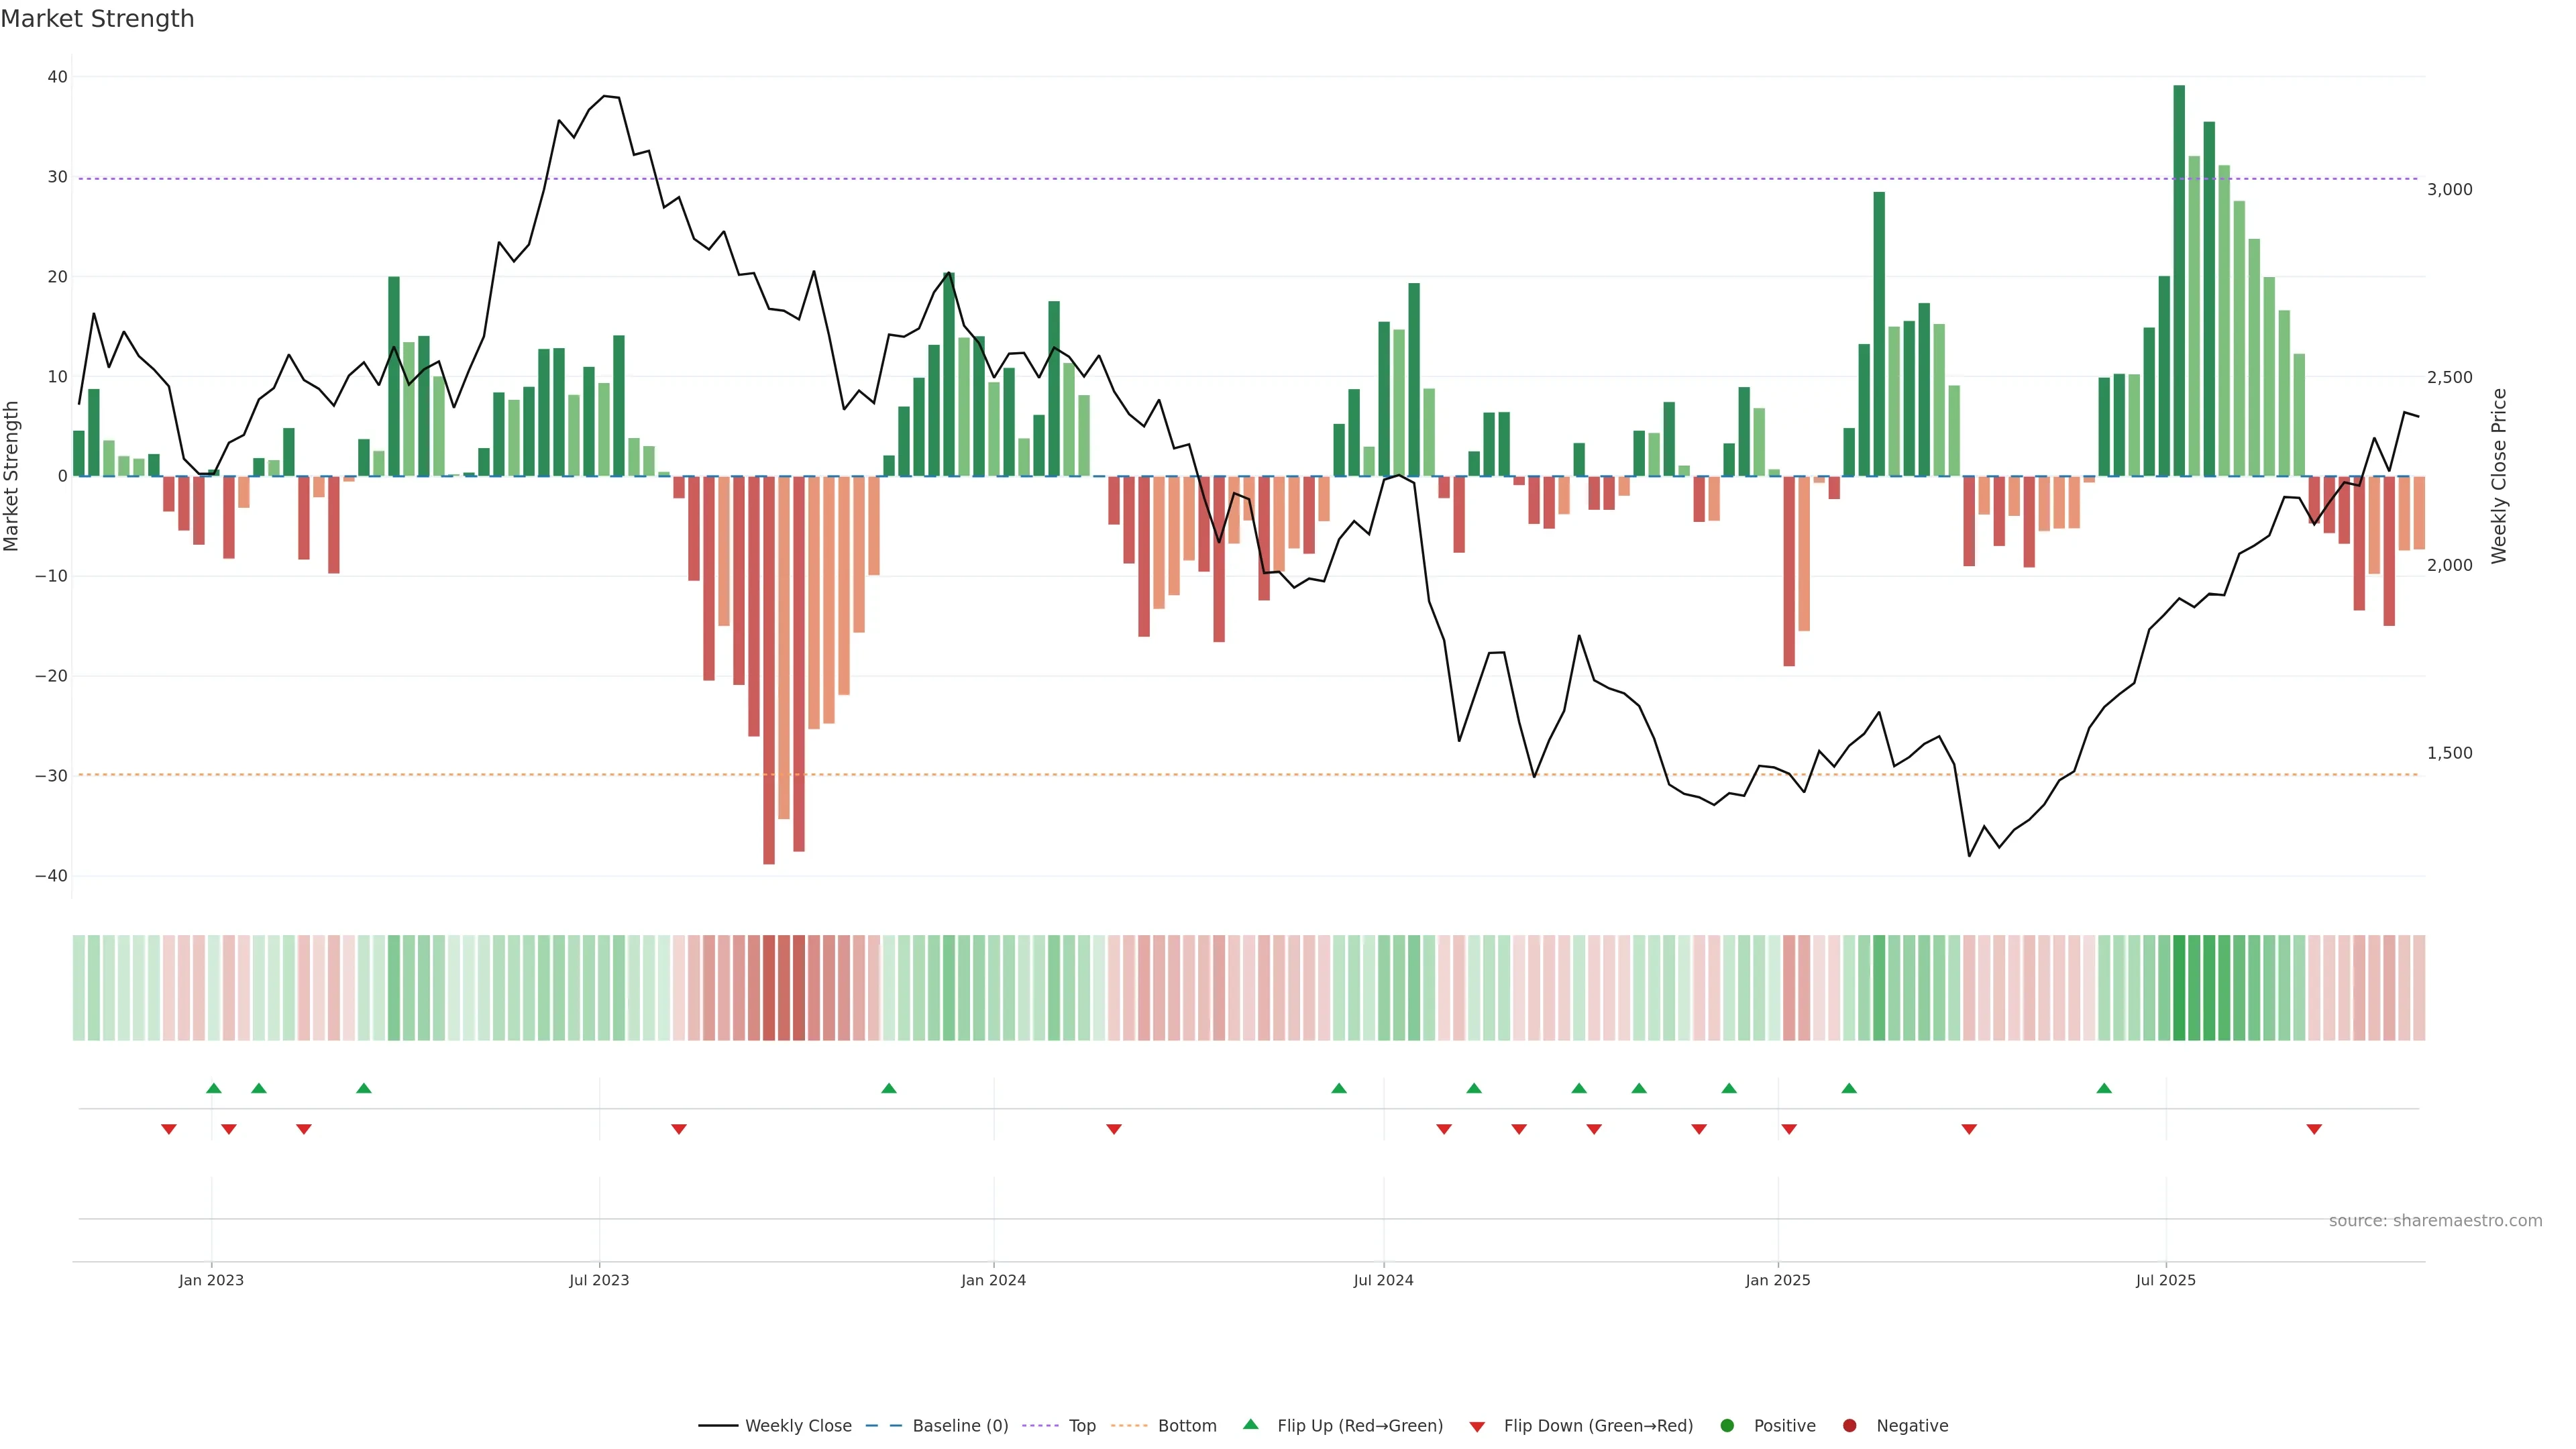
Task: Click Flip Down red triangle legend icon
Action: [x=1477, y=1426]
